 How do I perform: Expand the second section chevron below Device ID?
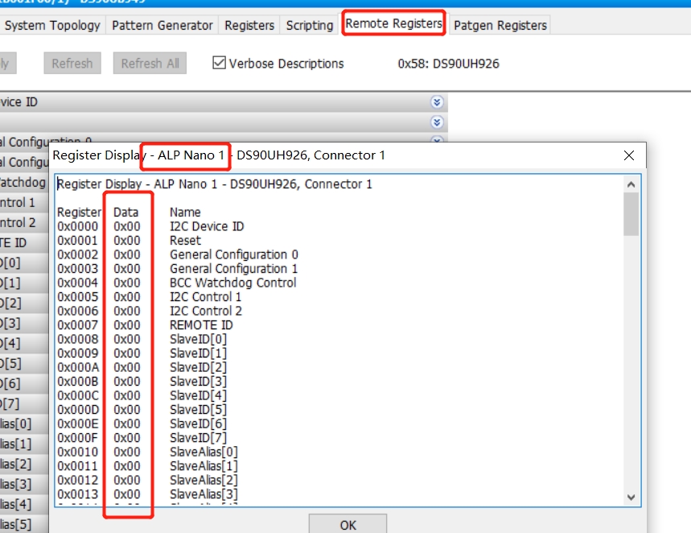pos(436,122)
